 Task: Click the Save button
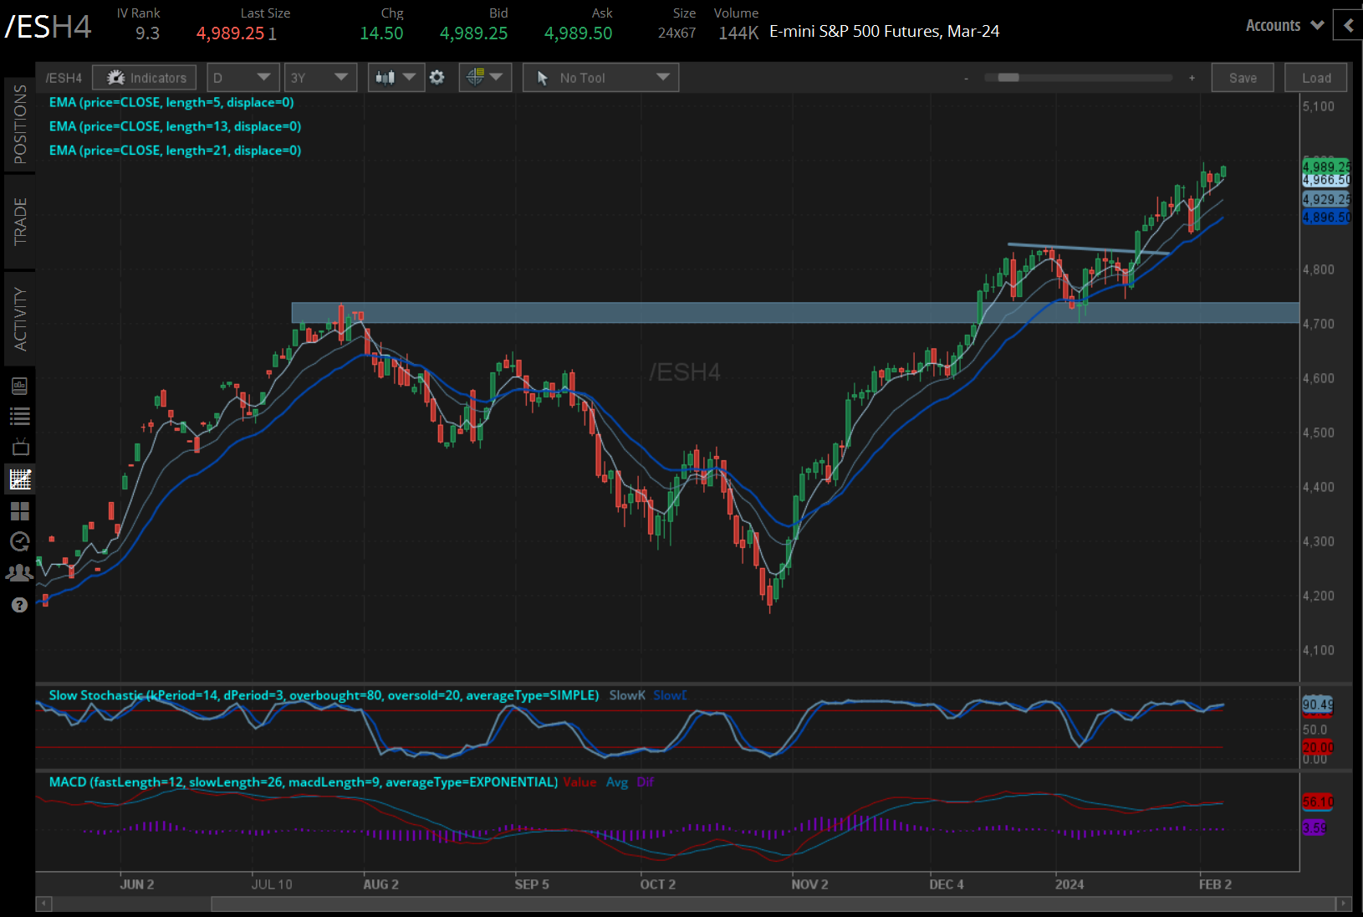point(1243,77)
